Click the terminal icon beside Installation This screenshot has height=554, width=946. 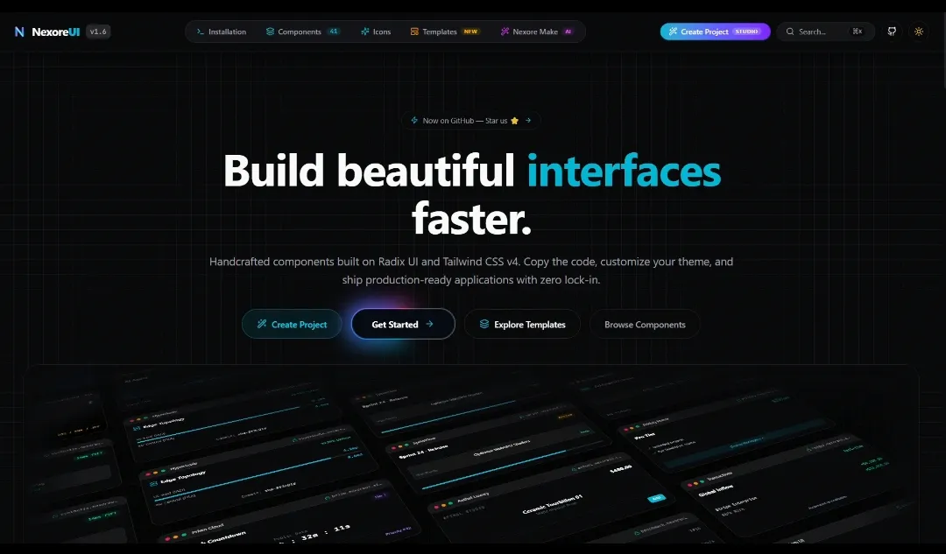coord(201,32)
